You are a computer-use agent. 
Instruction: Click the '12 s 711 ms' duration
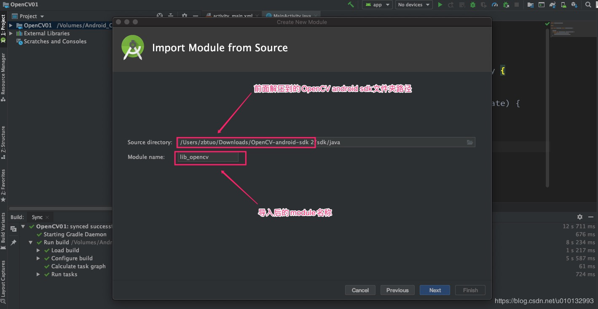pyautogui.click(x=579, y=226)
